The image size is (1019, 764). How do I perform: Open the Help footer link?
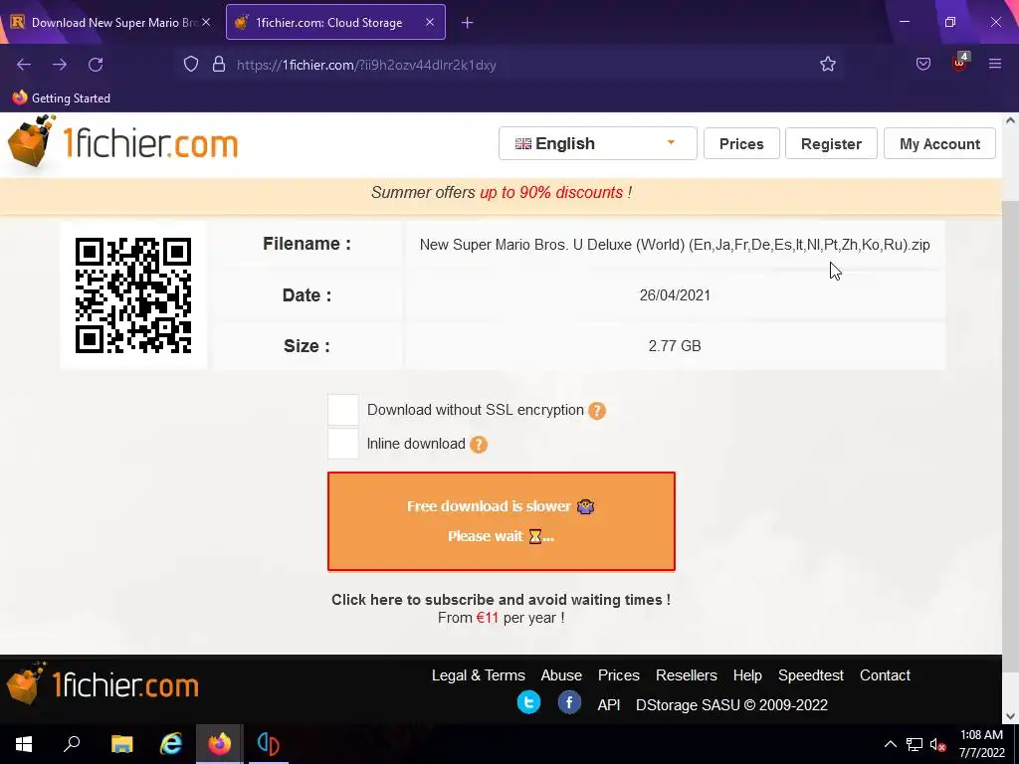point(747,675)
